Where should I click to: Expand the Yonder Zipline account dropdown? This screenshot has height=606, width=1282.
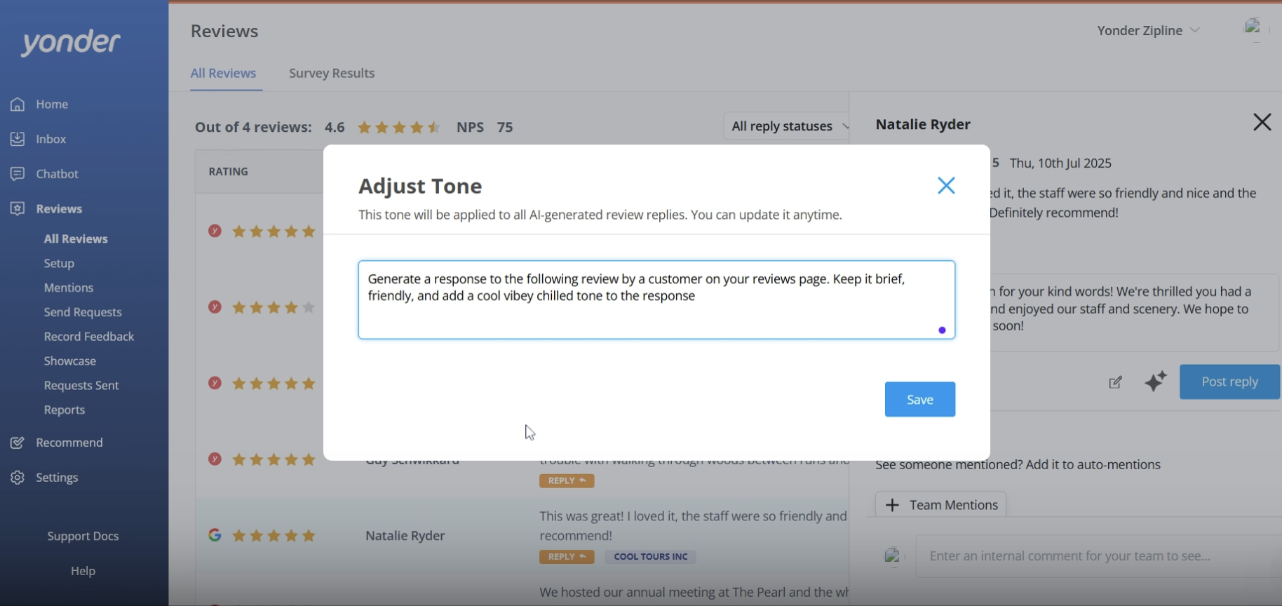(1148, 30)
